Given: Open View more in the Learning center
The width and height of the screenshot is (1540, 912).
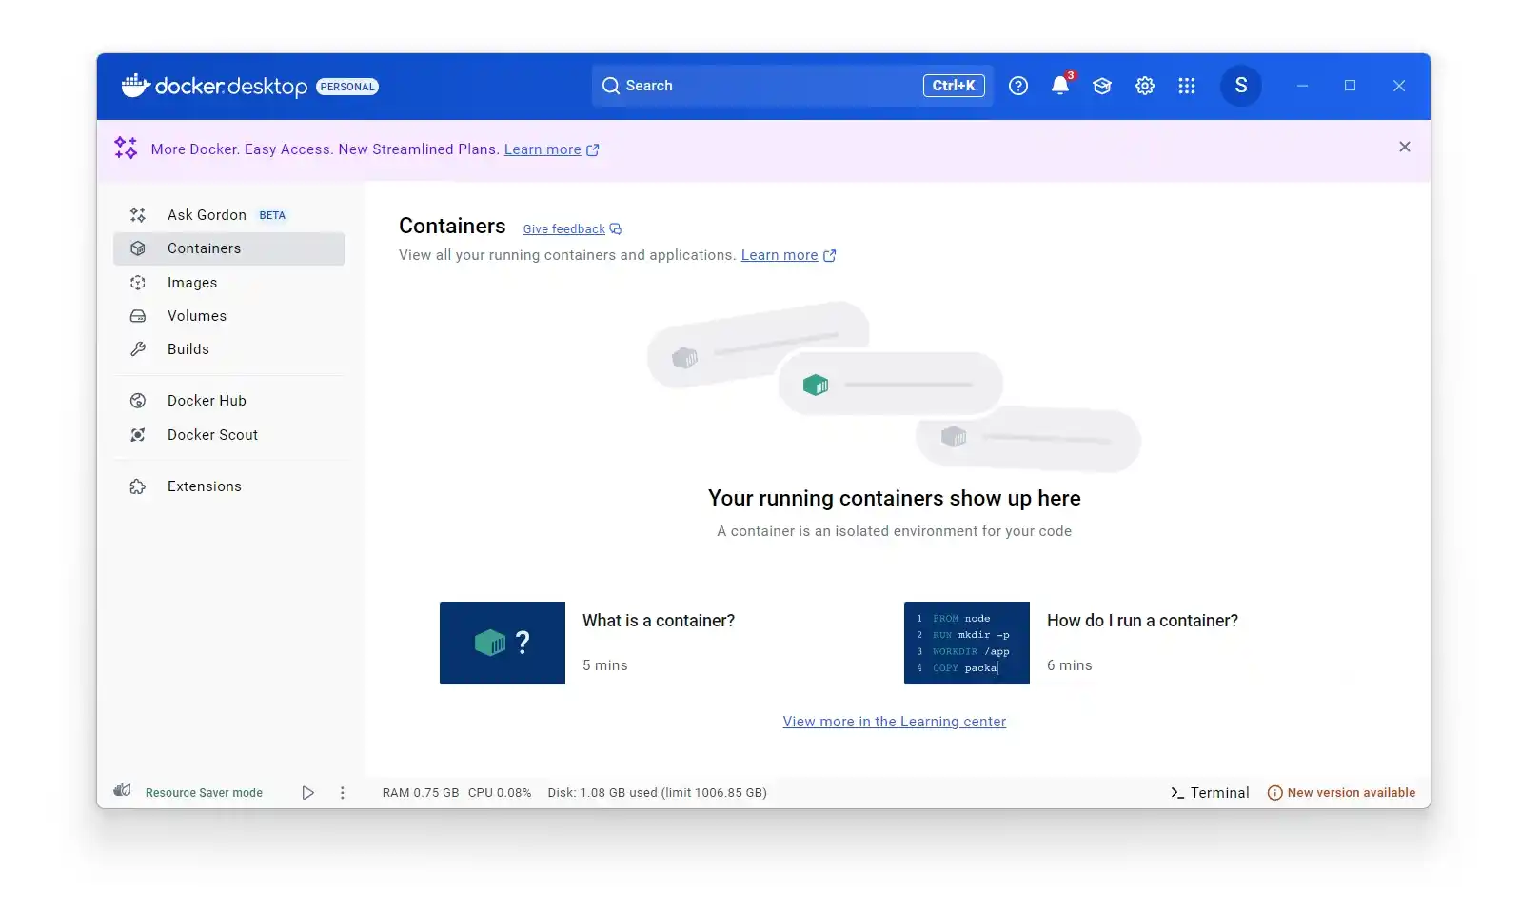Looking at the screenshot, I should [x=894, y=722].
